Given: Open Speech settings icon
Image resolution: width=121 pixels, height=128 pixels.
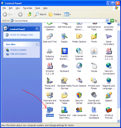Looking at the screenshot, I should point(109,97).
